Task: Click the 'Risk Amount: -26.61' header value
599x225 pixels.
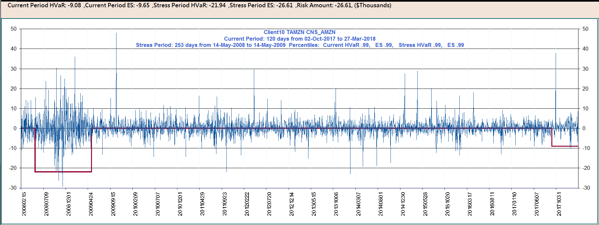Action: pyautogui.click(x=324, y=5)
